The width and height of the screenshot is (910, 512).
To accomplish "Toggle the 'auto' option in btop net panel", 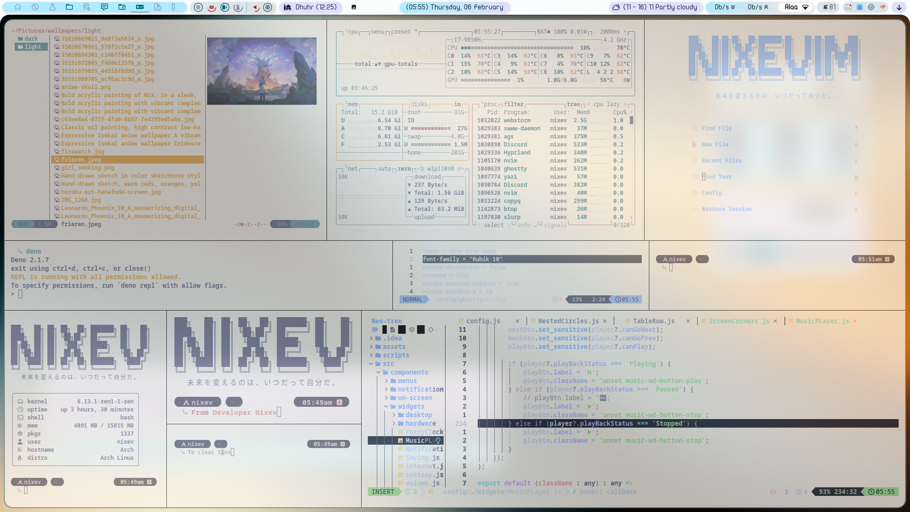I will (x=384, y=169).
